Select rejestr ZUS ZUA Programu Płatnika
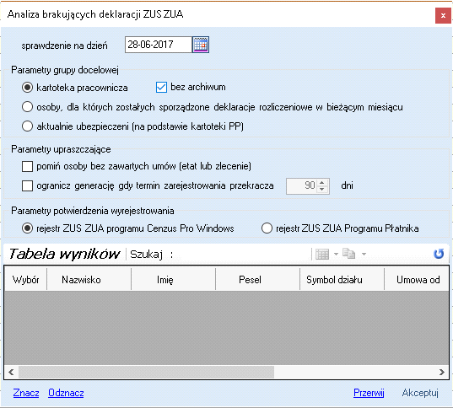 tap(267, 228)
